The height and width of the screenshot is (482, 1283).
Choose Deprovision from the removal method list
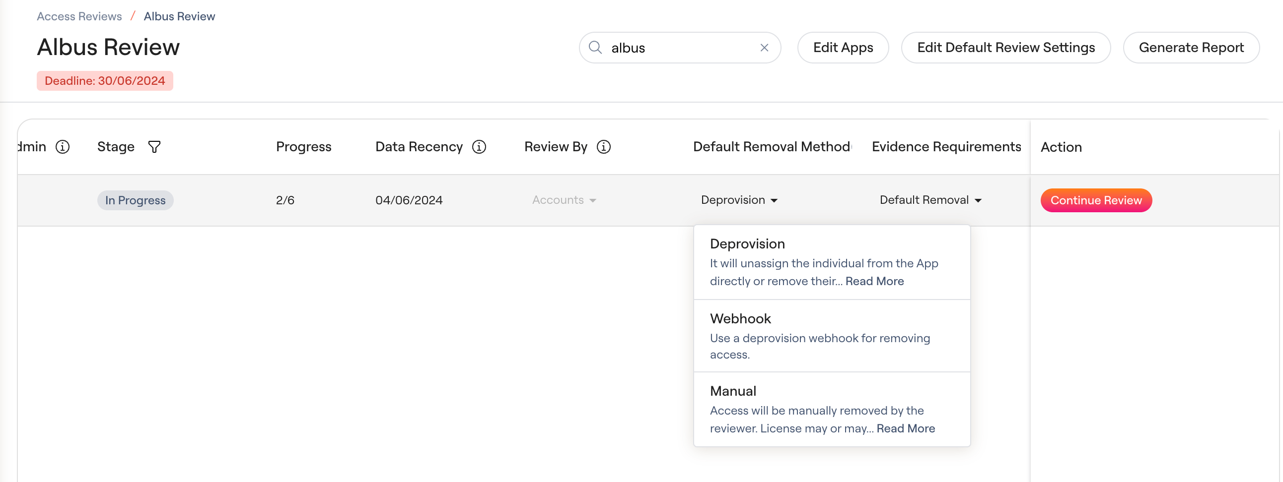pos(831,262)
